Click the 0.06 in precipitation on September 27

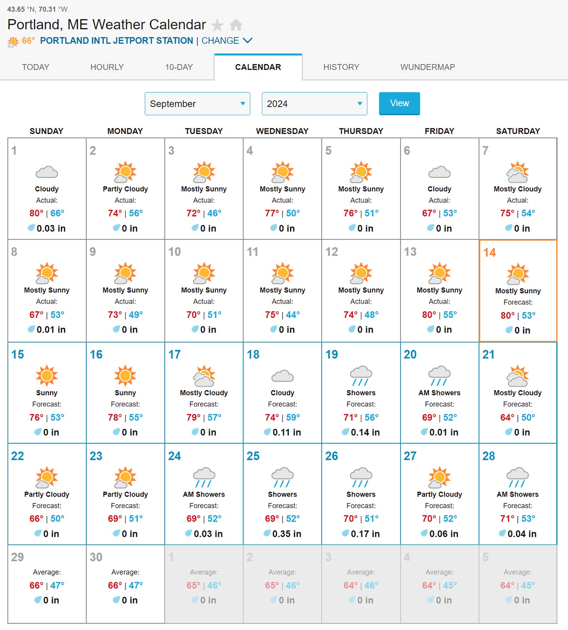(x=444, y=534)
